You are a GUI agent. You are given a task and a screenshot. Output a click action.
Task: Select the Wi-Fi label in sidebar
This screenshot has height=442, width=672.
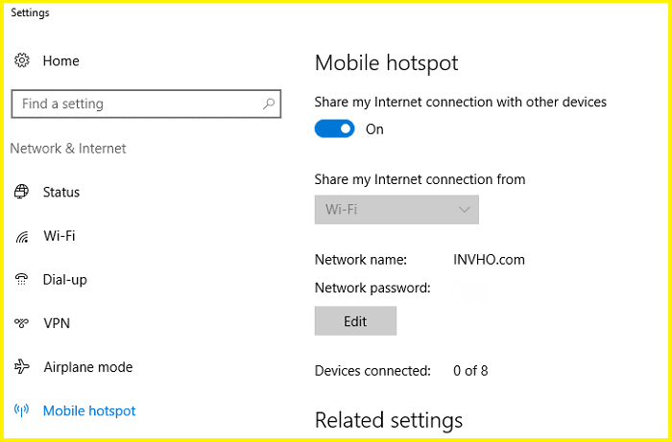(59, 236)
